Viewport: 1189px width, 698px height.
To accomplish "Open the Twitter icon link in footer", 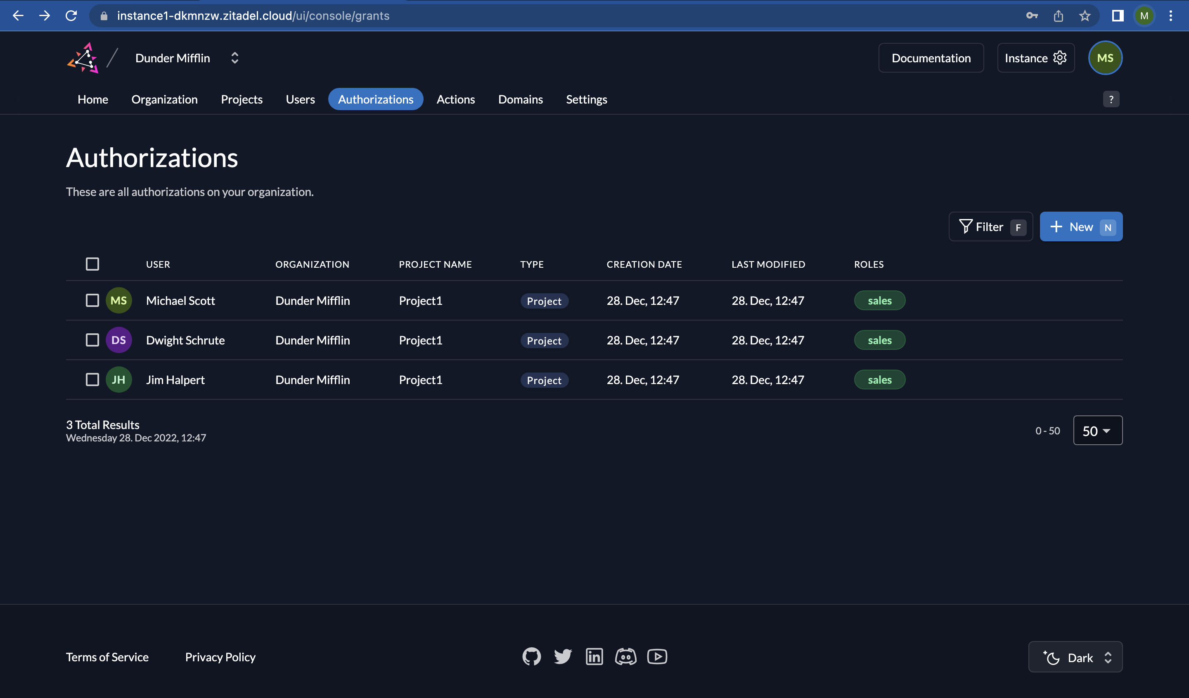I will coord(562,656).
